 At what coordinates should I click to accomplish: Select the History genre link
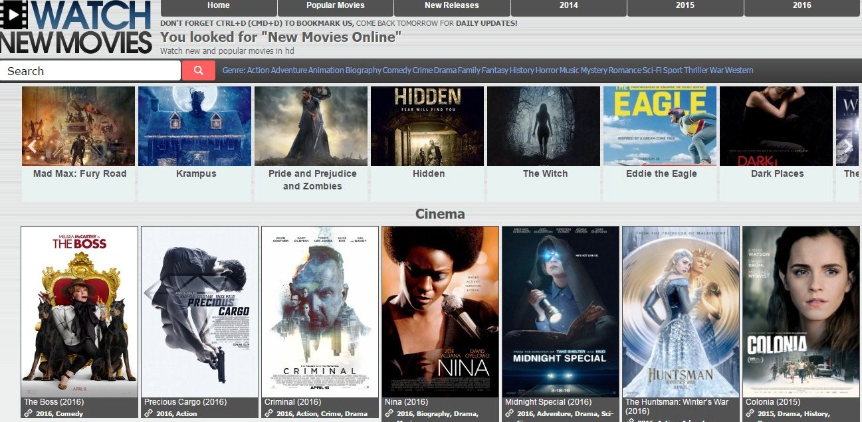522,70
